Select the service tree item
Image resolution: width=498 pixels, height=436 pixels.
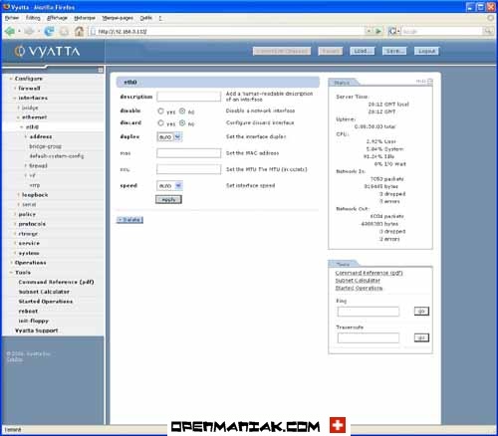29,244
